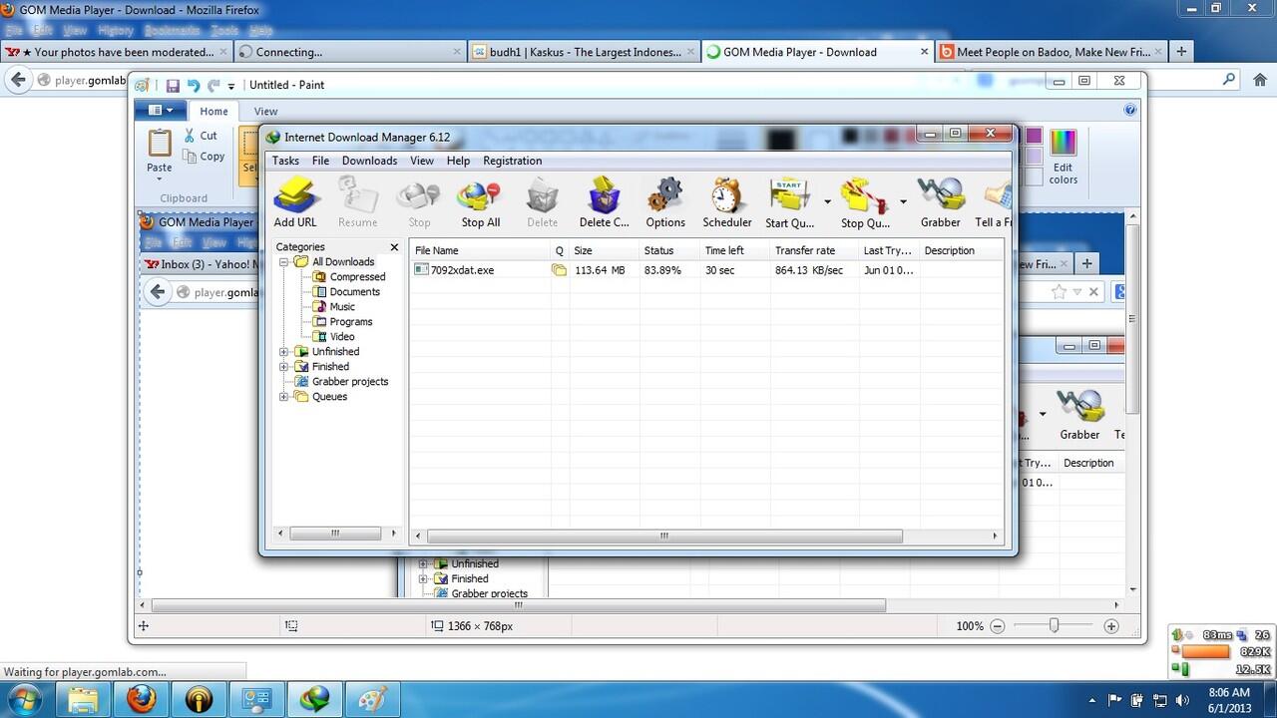This screenshot has height=718, width=1277.
Task: Click the Copy tool in Paint
Action: 205,157
